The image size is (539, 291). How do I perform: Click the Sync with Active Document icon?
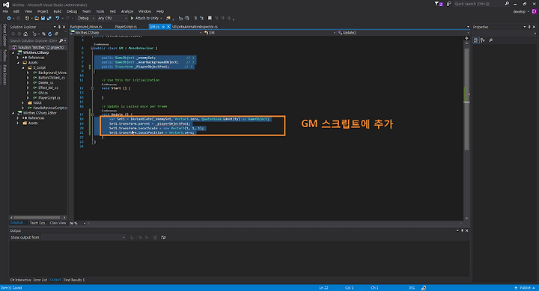pos(43,34)
